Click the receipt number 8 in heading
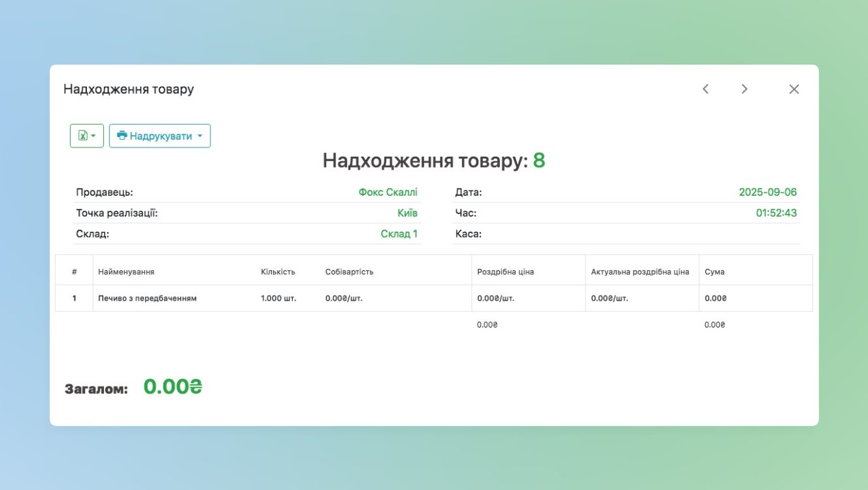This screenshot has height=490, width=868. click(539, 161)
